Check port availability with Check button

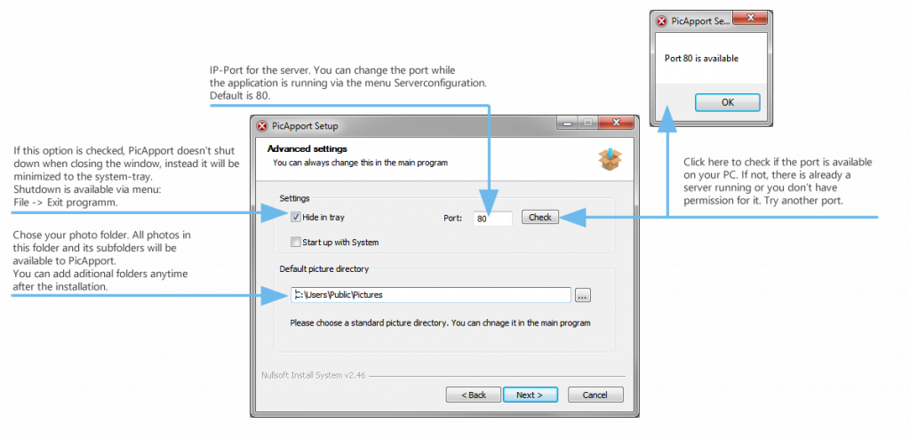tap(539, 217)
